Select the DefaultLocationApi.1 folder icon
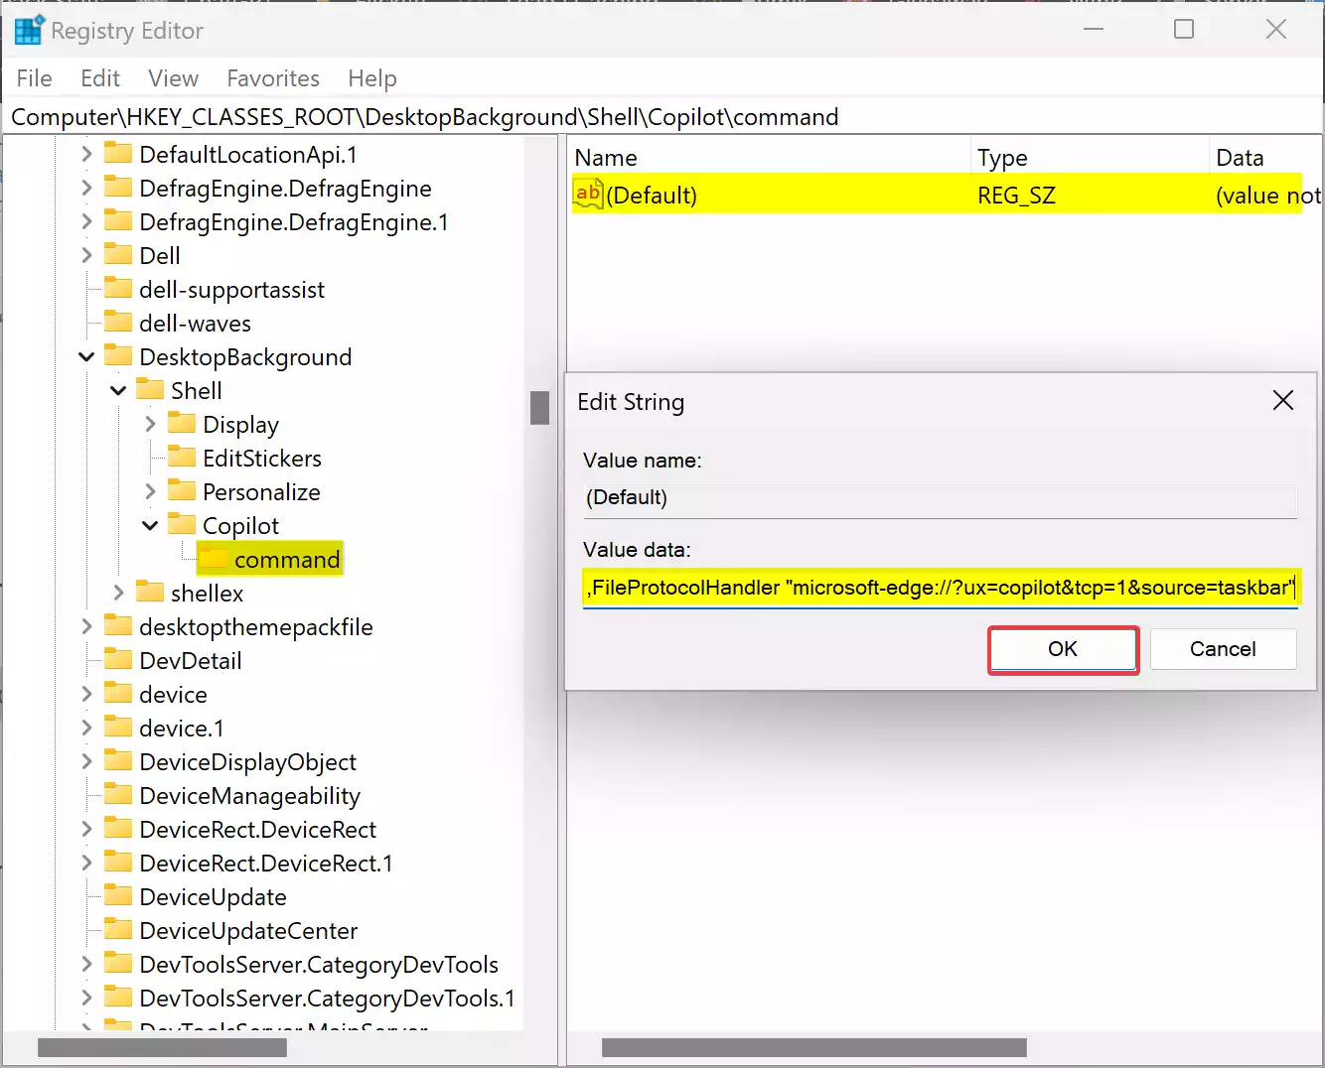Screen dimensions: 1325x1068 point(118,154)
